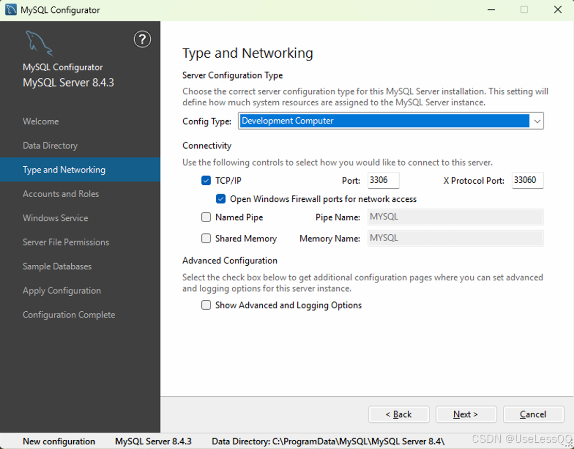This screenshot has width=574, height=449.
Task: Click the Back button
Action: point(398,414)
